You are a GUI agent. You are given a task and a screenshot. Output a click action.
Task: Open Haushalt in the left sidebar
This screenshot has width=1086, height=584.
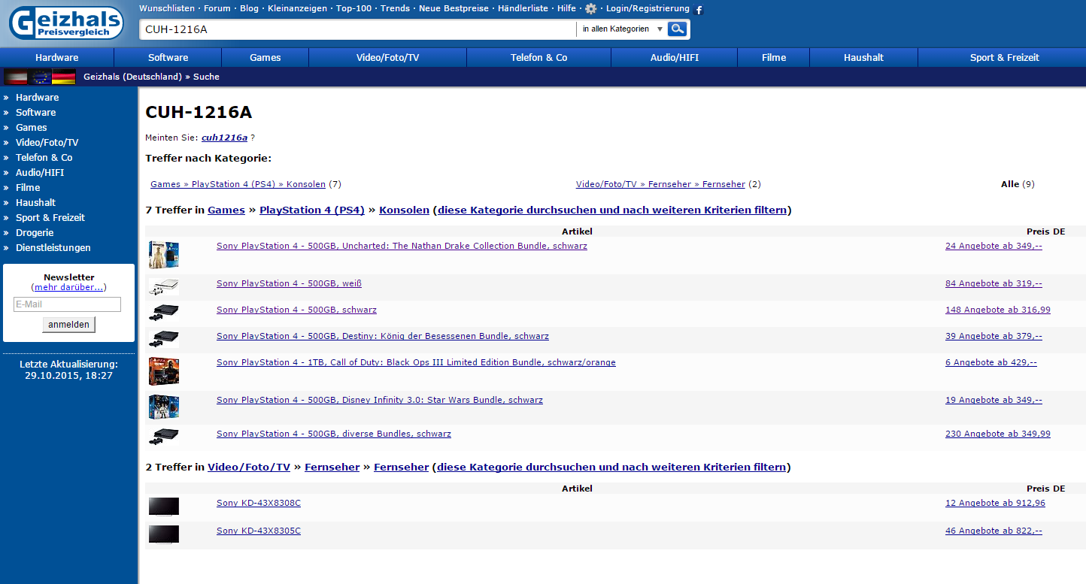[x=35, y=202]
